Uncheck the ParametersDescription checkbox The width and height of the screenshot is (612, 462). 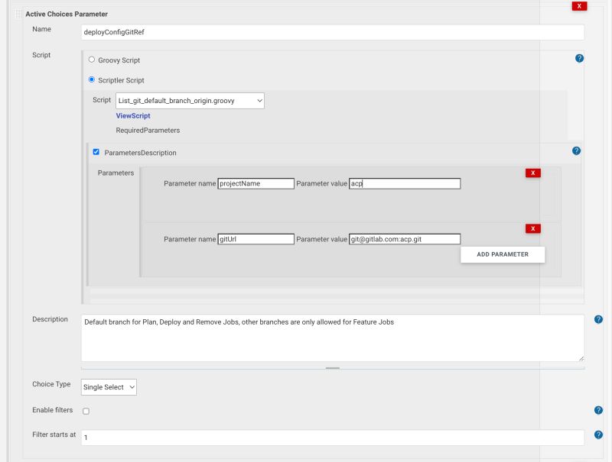(x=95, y=152)
